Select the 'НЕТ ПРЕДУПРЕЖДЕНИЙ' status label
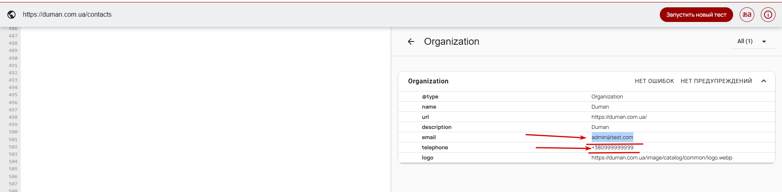Viewport: 782px width, 192px height. pos(716,81)
